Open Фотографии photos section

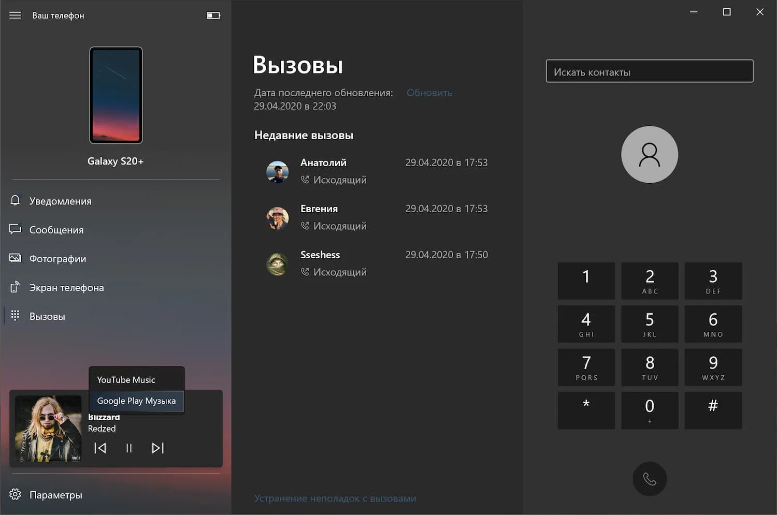116,259
